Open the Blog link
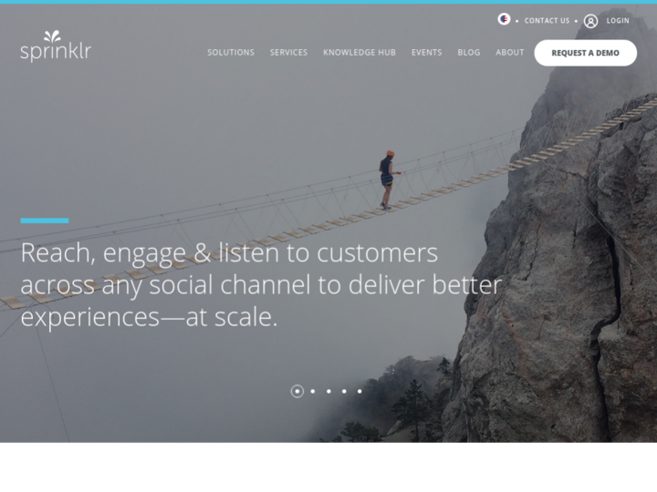 click(x=469, y=53)
